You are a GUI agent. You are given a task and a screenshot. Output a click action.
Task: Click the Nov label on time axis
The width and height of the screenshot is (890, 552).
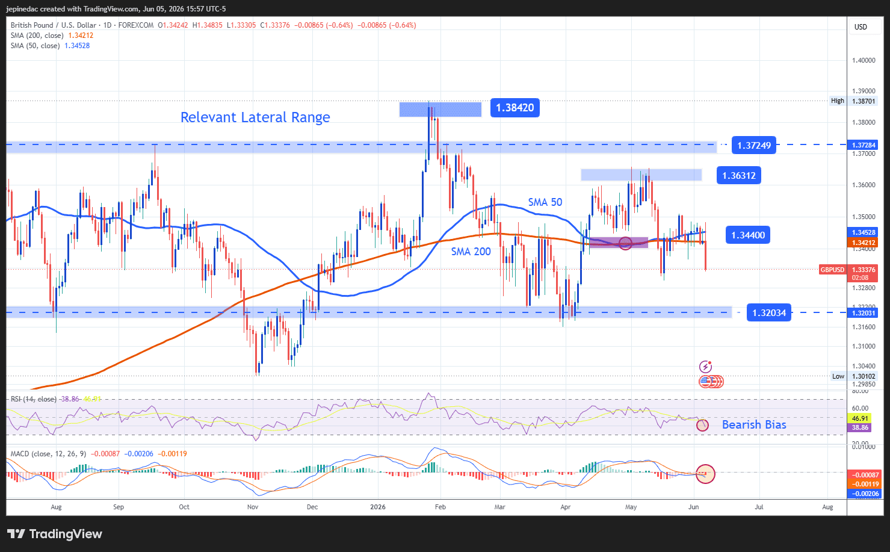click(x=253, y=507)
